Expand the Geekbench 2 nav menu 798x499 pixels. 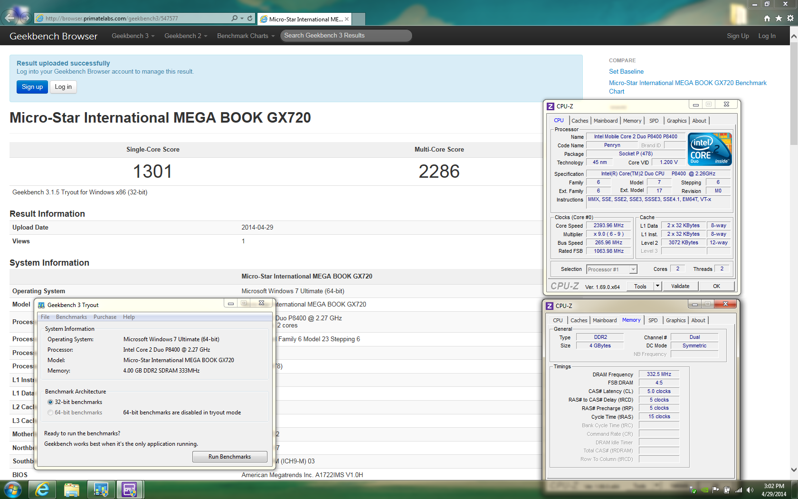186,36
